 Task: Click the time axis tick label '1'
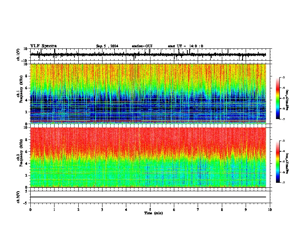pos(54,210)
